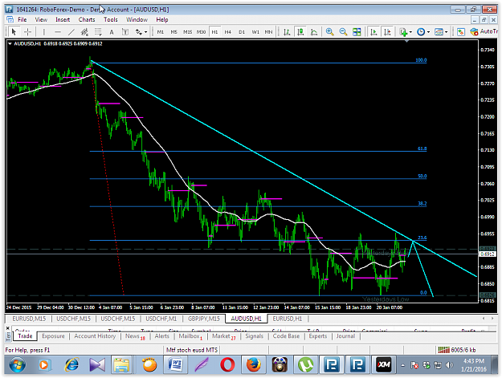Select the horizontal line drawing tool
Image resolution: width=502 pixels, height=378 pixels.
[x=58, y=31]
